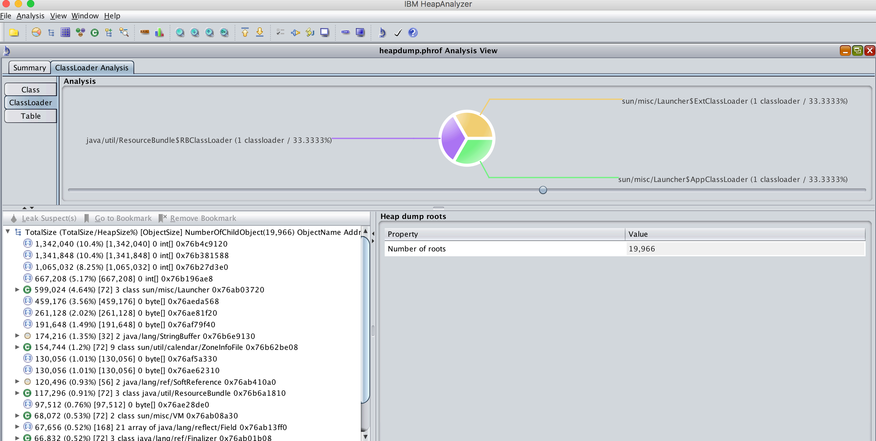
Task: Click the slider knob below pie chart
Action: click(543, 190)
